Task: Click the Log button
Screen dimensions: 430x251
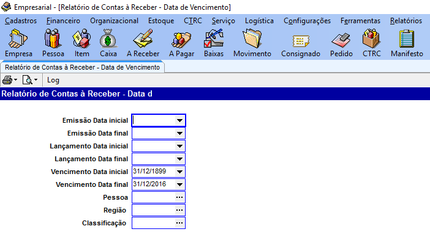Action: click(53, 80)
